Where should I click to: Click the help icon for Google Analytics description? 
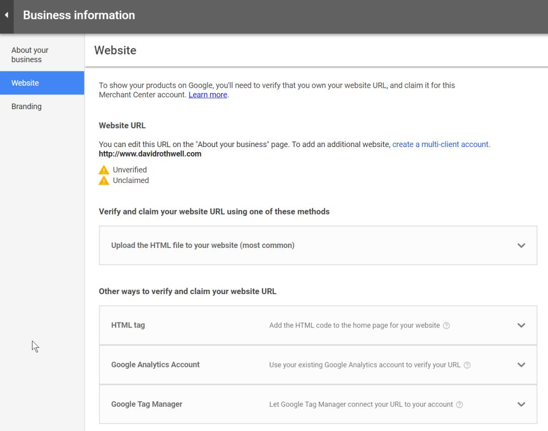[467, 365]
